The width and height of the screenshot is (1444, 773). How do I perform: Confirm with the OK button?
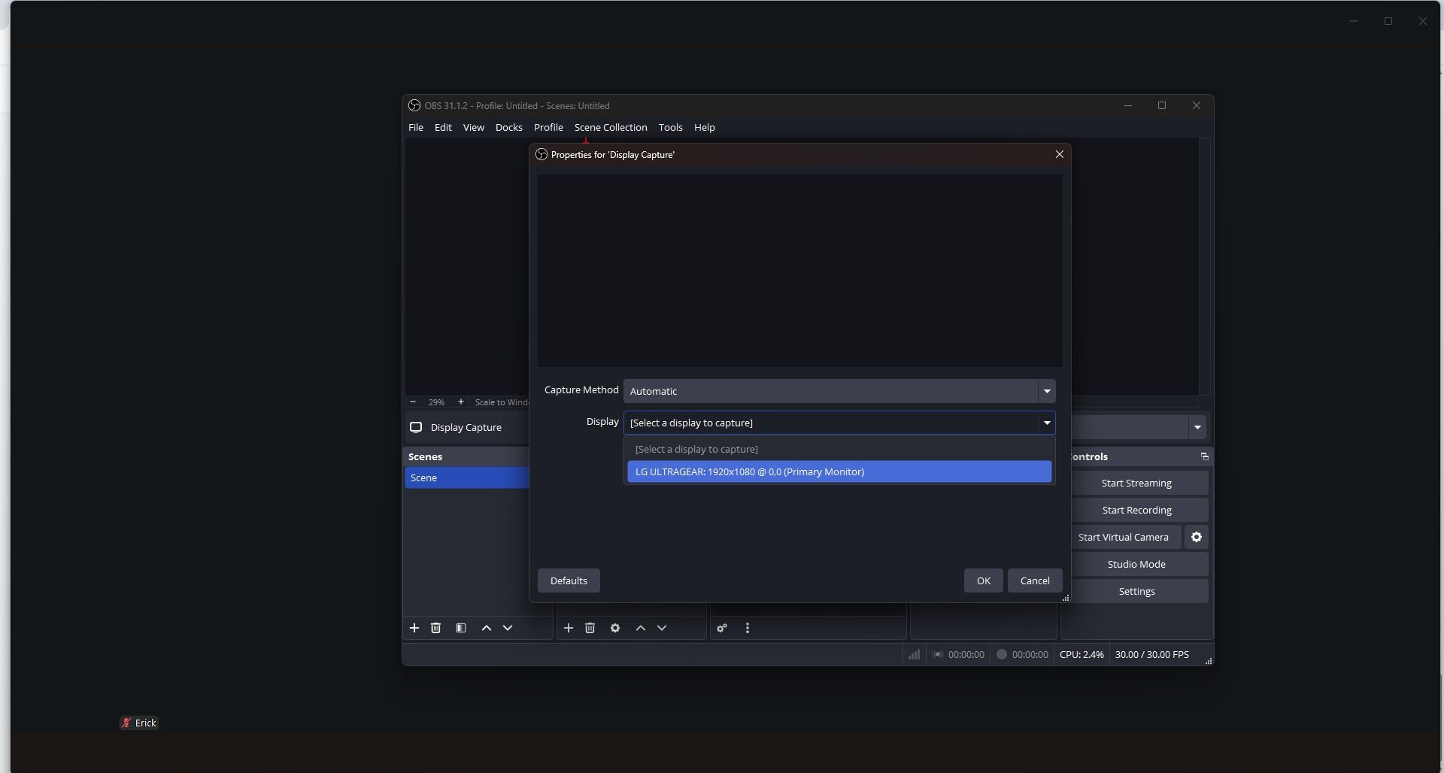click(x=984, y=581)
